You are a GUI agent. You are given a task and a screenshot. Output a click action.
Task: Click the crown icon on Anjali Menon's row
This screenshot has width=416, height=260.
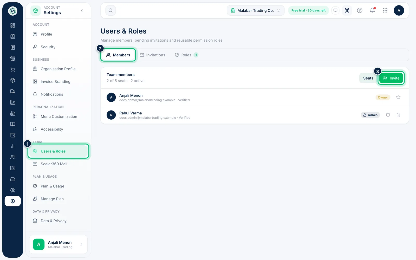point(398,97)
